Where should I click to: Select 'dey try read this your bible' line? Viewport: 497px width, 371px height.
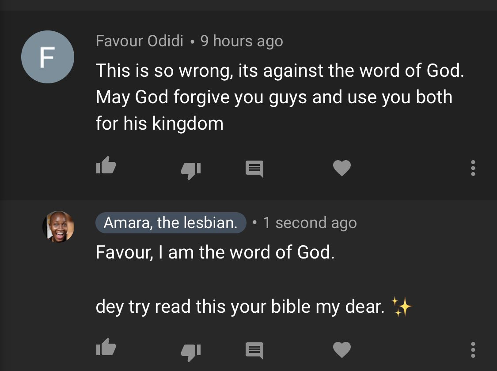coord(240,307)
